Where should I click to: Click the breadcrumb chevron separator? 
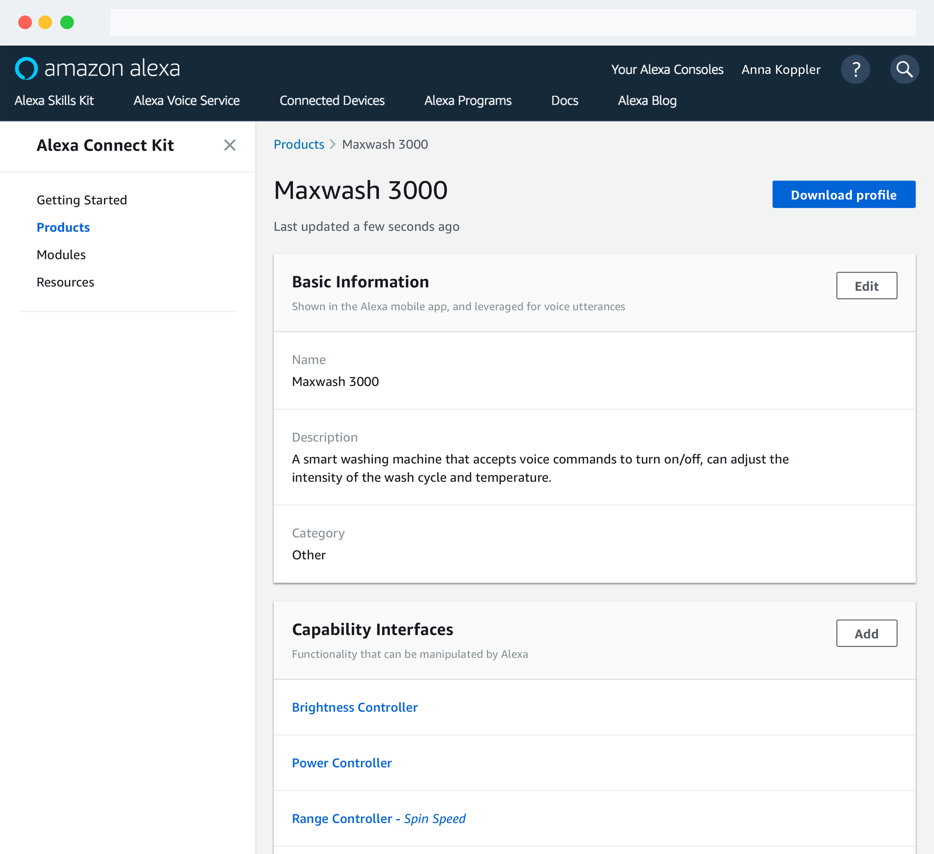(x=333, y=145)
